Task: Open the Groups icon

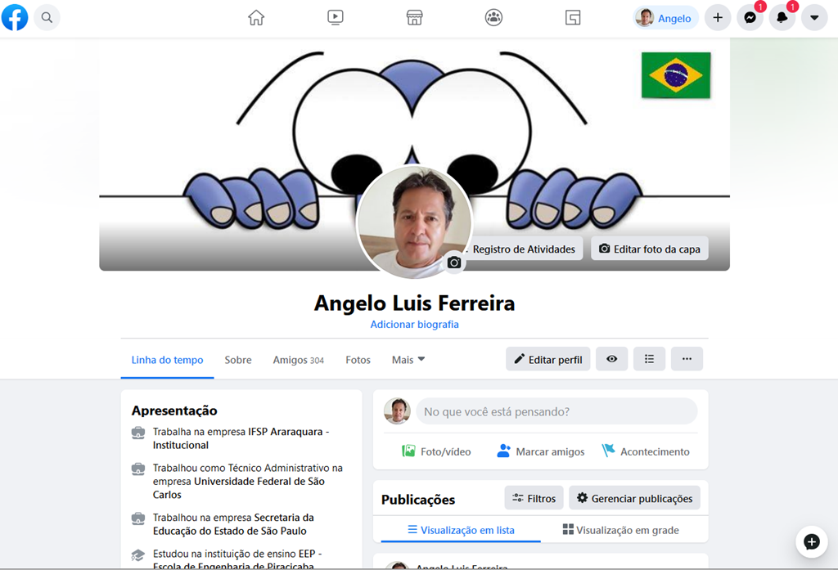Action: 493,18
